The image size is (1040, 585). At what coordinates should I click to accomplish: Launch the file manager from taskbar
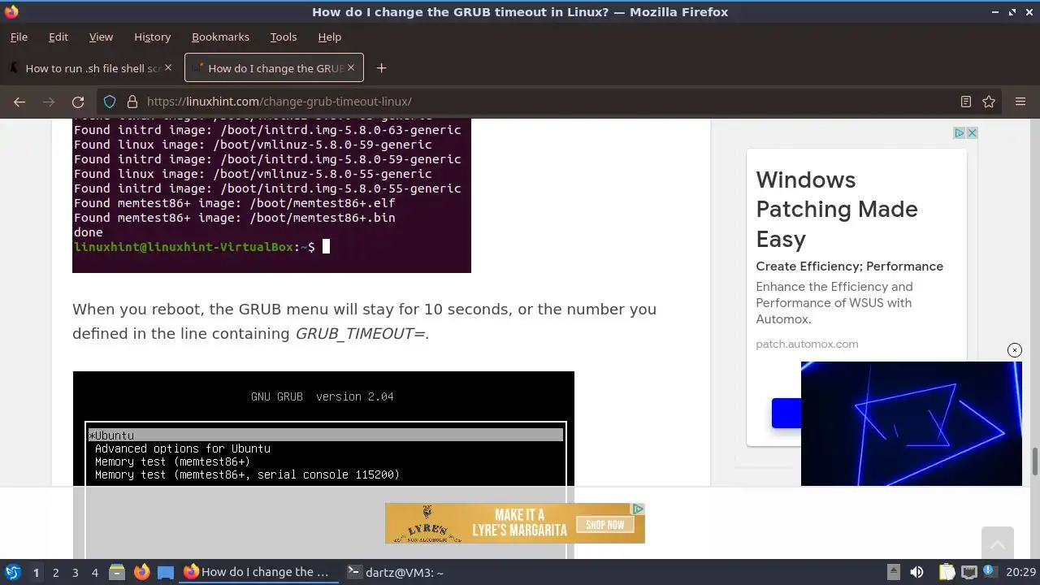tap(116, 572)
